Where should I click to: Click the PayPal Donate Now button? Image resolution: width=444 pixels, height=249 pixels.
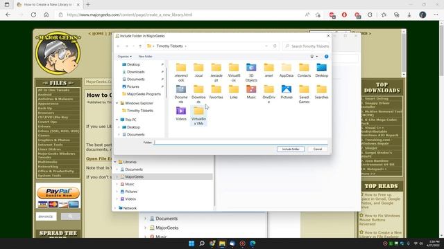click(58, 193)
